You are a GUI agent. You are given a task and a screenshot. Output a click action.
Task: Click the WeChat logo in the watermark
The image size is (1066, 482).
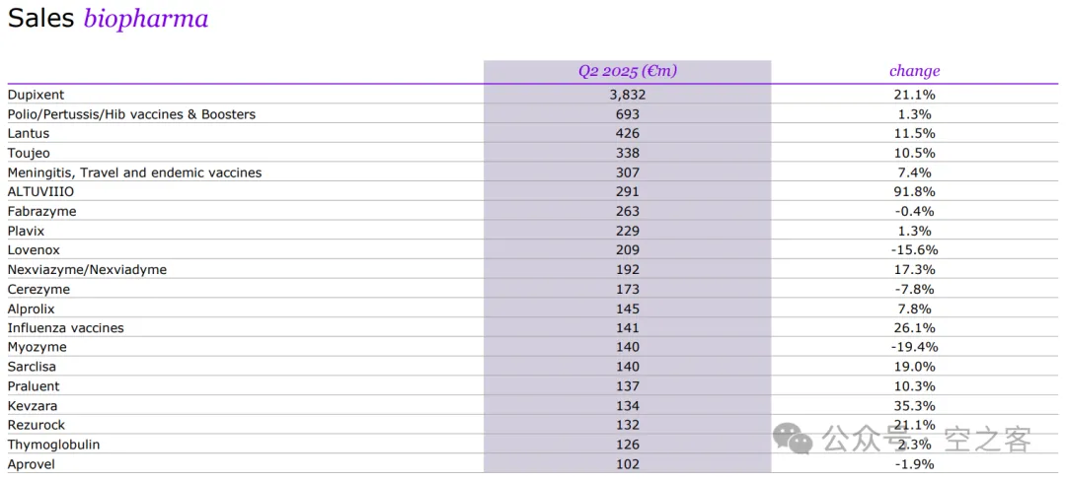click(793, 438)
